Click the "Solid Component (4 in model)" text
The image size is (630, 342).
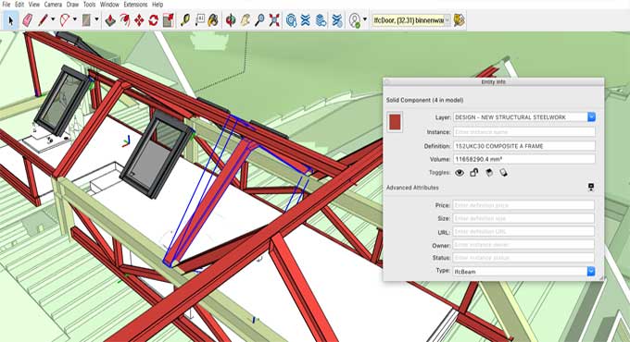point(424,100)
